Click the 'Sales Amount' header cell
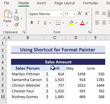Viewport: 110px width, 104px height. coord(58,62)
